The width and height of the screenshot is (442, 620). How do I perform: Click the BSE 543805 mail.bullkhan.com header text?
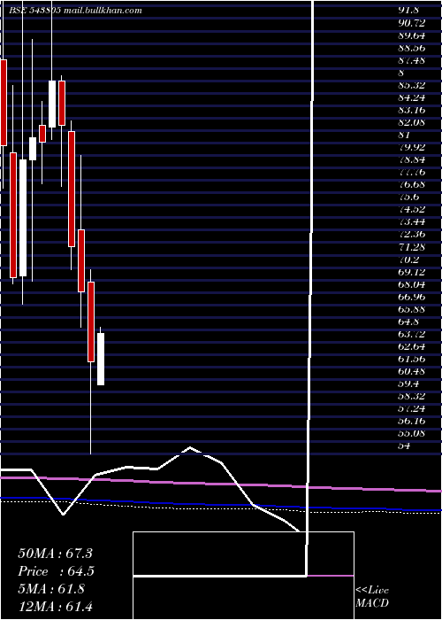(x=75, y=11)
